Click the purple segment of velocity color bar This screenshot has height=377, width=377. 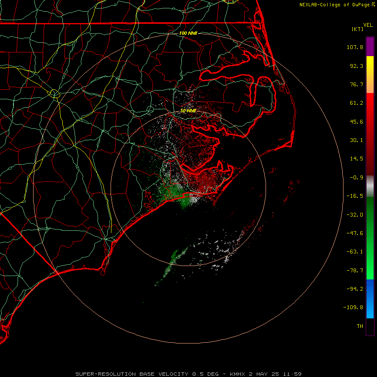(370, 46)
